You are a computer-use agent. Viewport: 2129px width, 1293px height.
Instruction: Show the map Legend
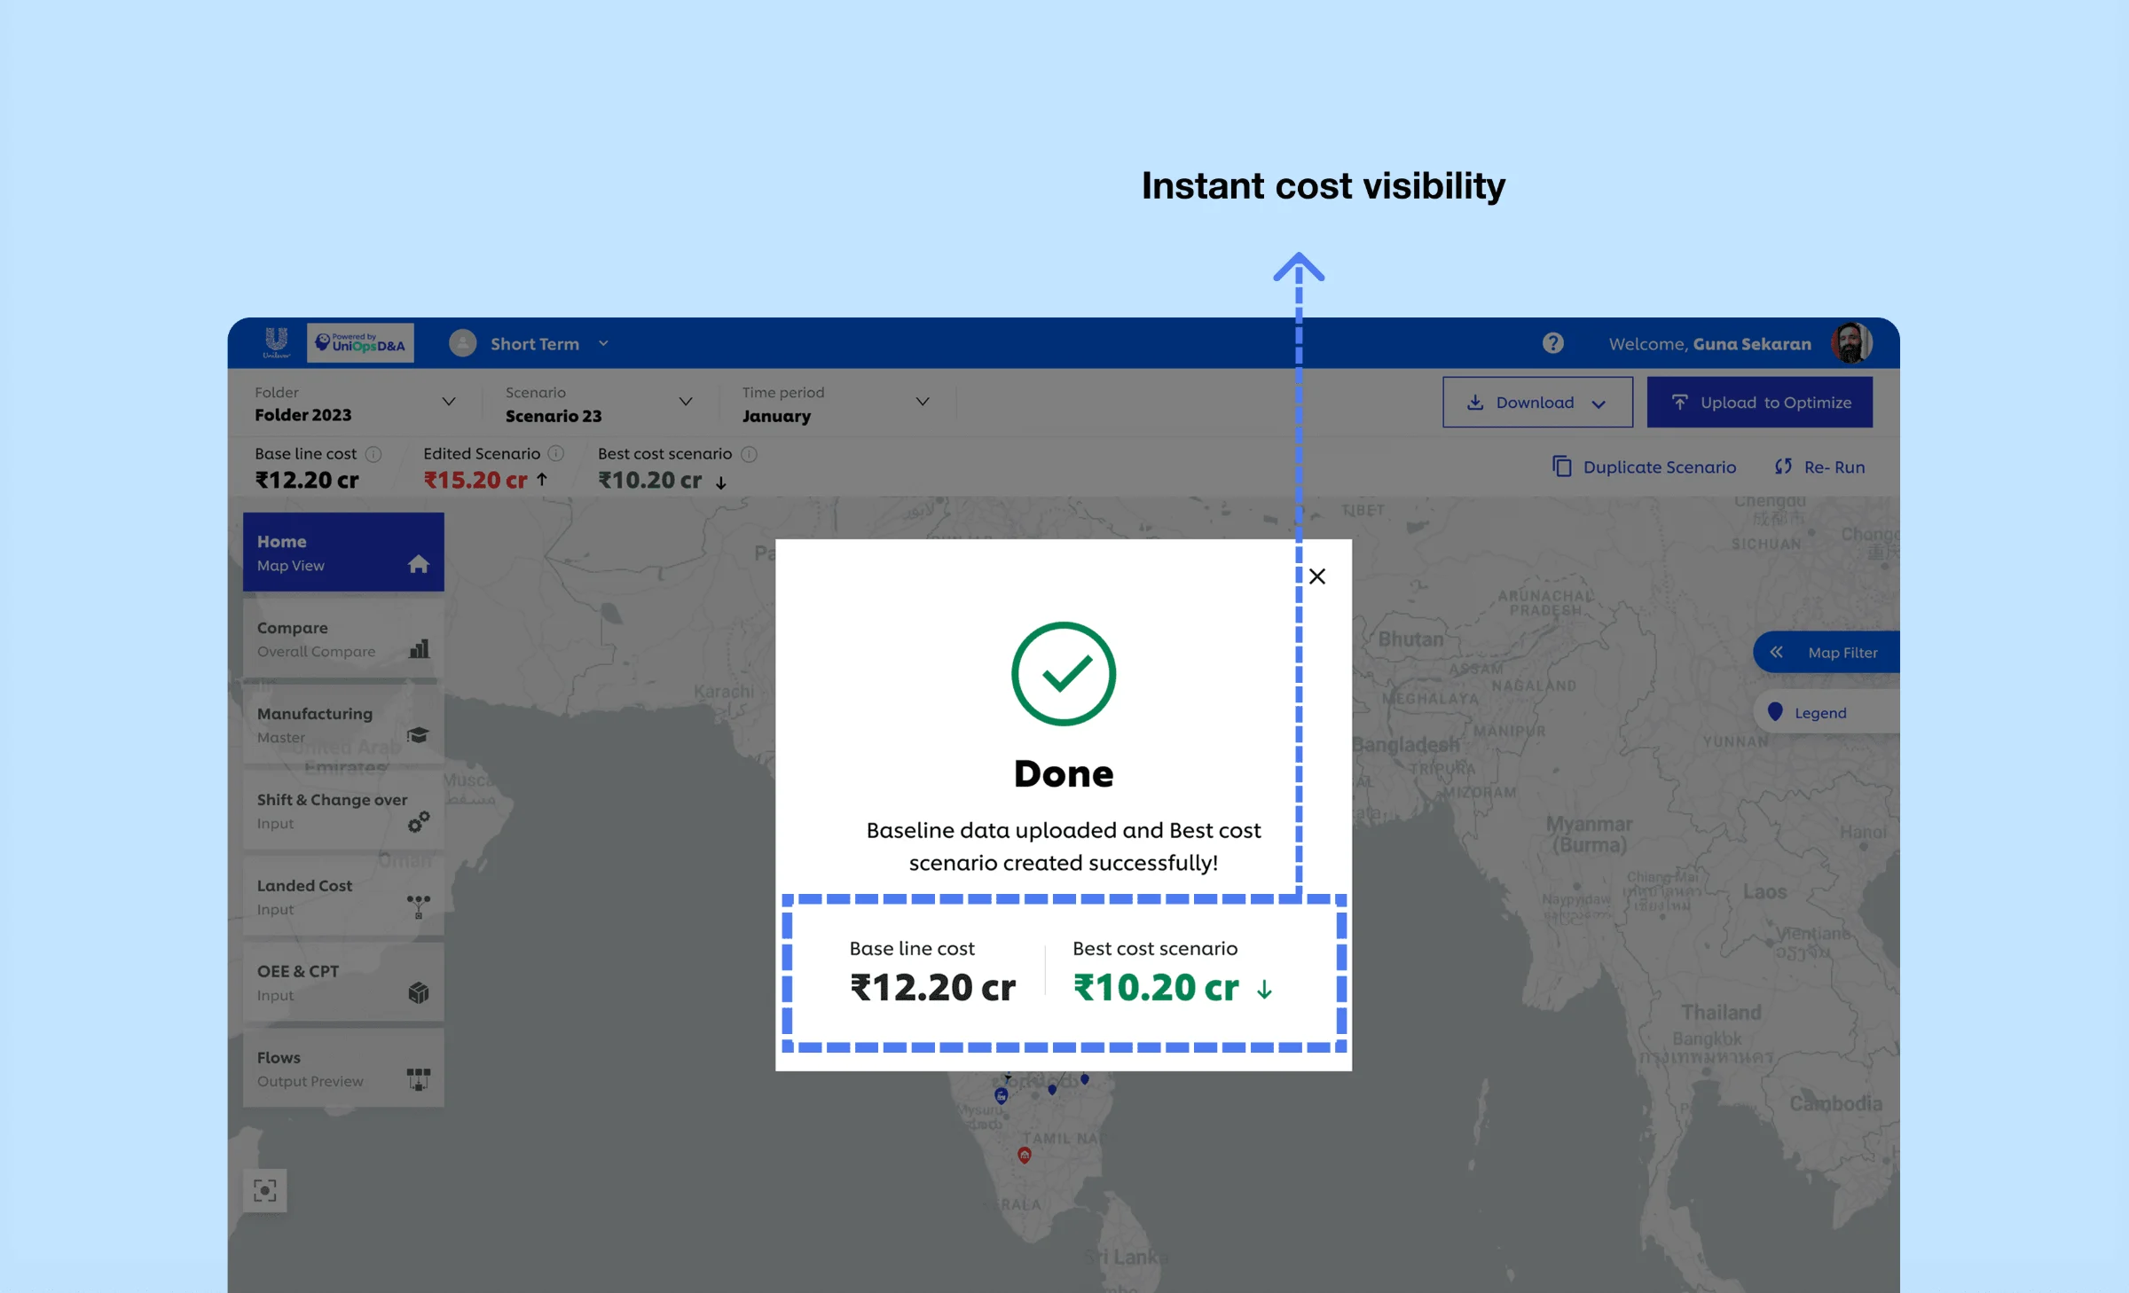[x=1826, y=712]
